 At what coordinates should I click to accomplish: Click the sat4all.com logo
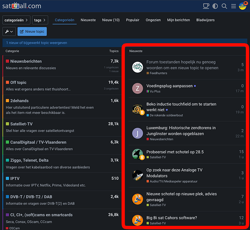click(x=22, y=6)
